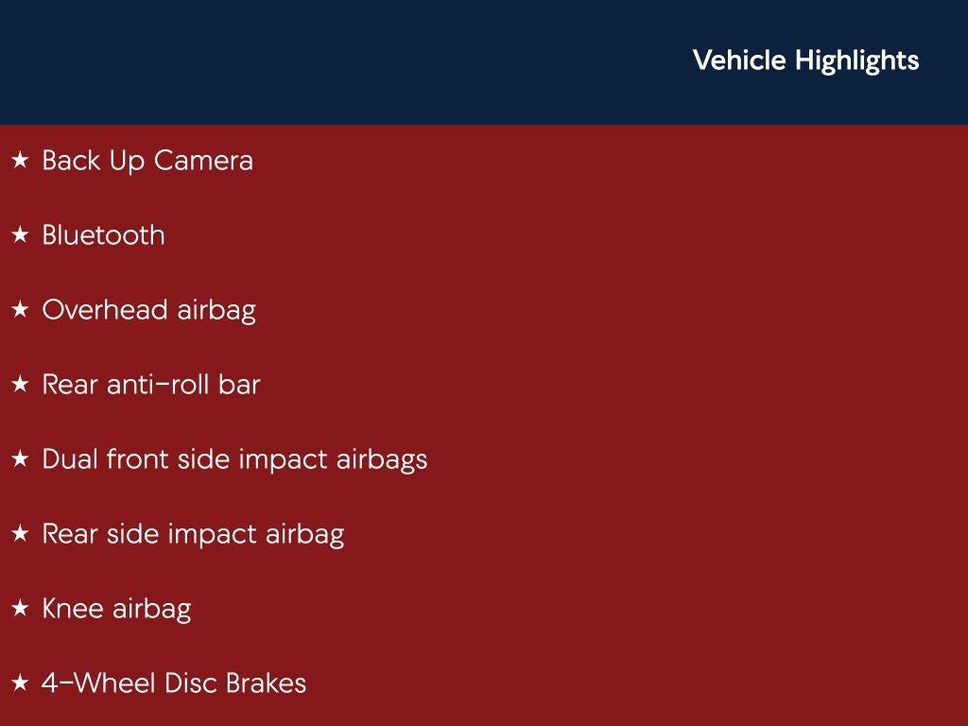Select the Overhead airbag text
968x726 pixels.
pos(148,310)
